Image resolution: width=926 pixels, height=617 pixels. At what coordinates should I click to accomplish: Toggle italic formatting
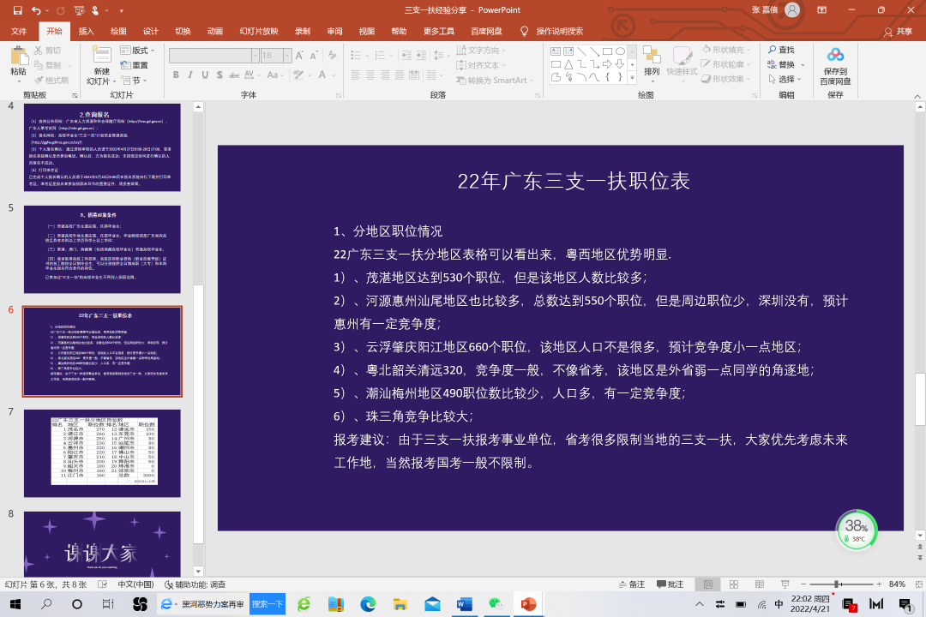pyautogui.click(x=190, y=75)
